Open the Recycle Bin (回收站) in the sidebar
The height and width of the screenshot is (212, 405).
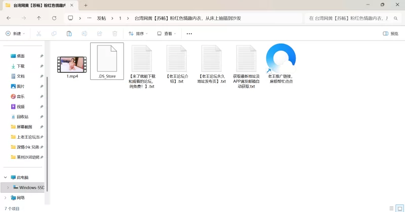[x=22, y=116]
